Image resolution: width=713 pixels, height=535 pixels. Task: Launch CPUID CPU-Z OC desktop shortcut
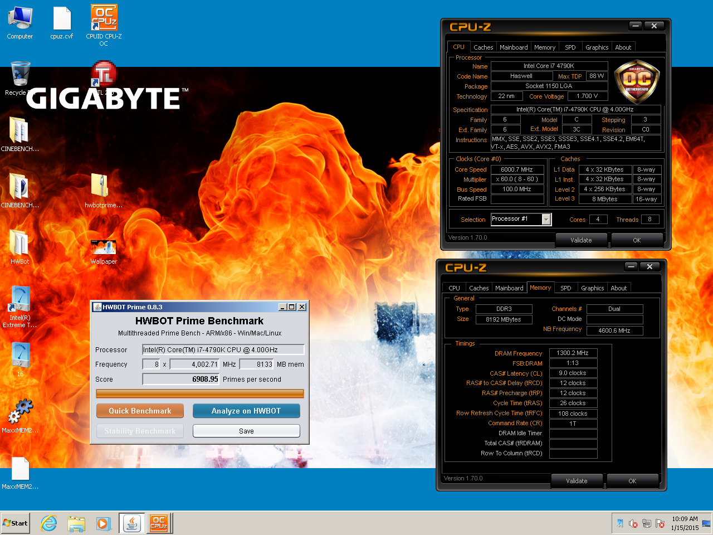click(104, 25)
